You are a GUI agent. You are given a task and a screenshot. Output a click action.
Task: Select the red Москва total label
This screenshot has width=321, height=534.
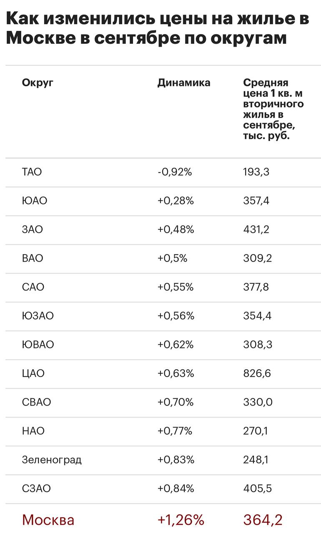coord(48,520)
